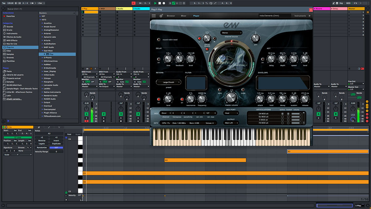Toggle the round robin reset button

[x=159, y=40]
